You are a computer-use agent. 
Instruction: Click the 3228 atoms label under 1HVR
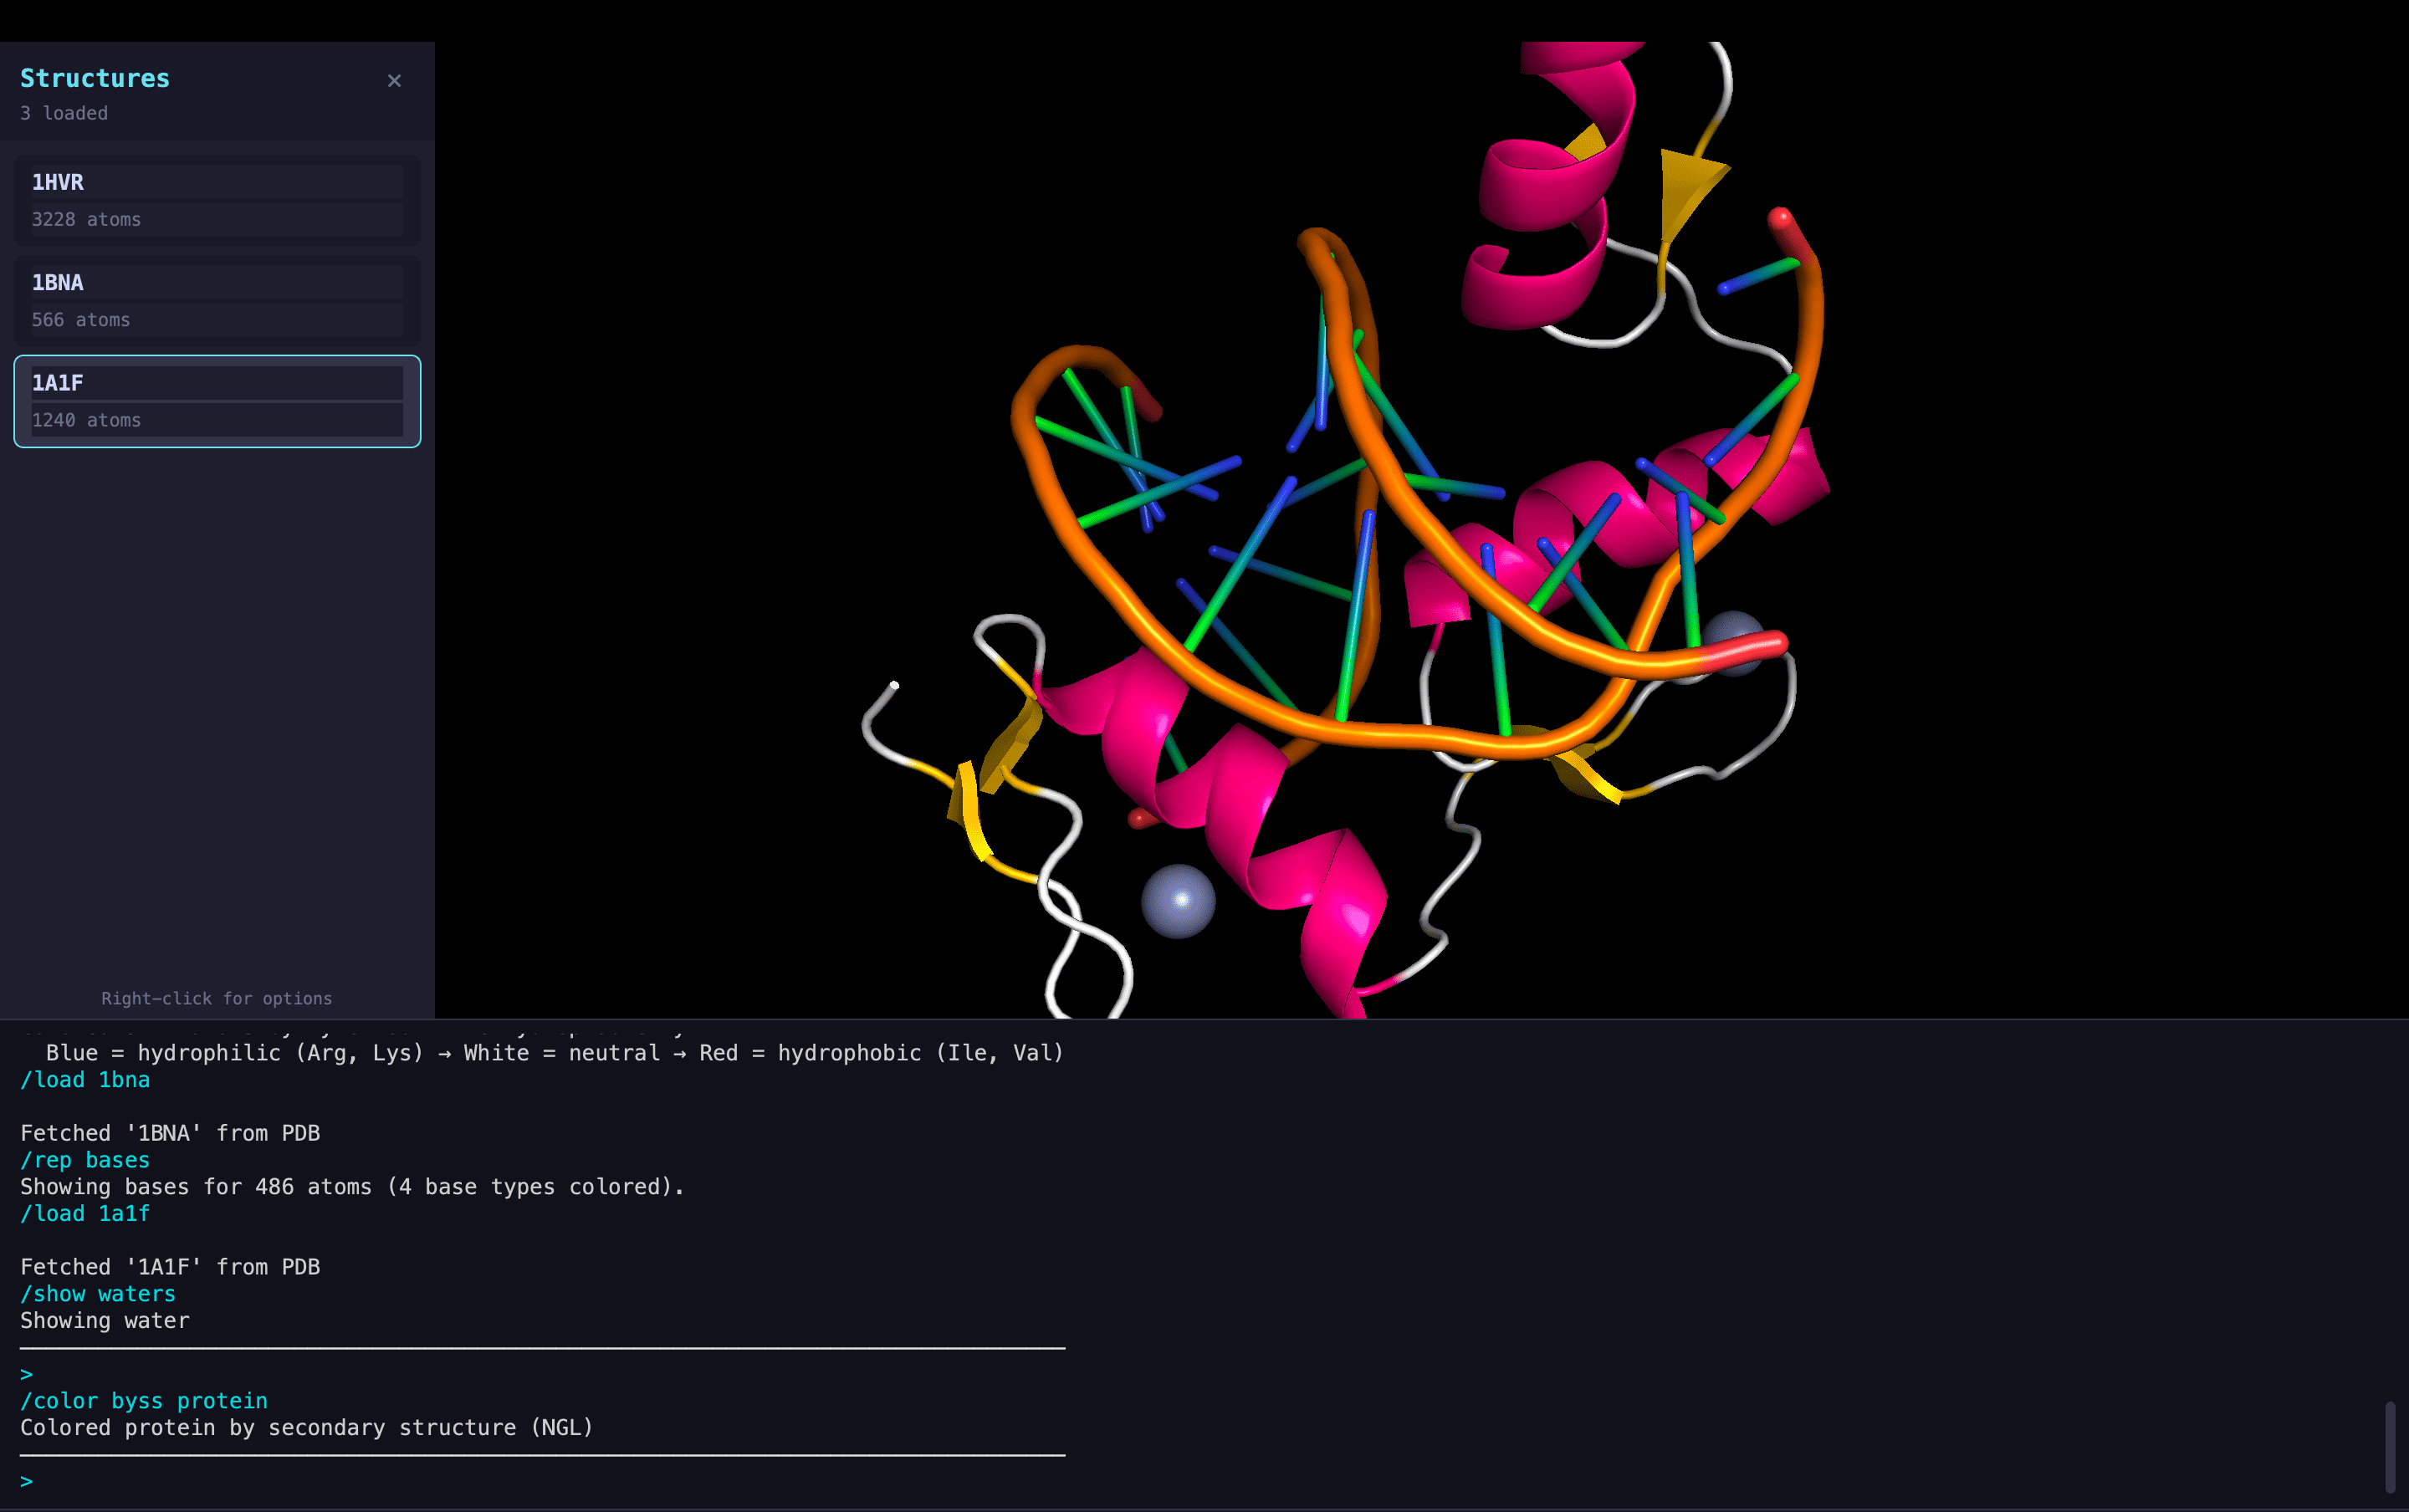(86, 219)
